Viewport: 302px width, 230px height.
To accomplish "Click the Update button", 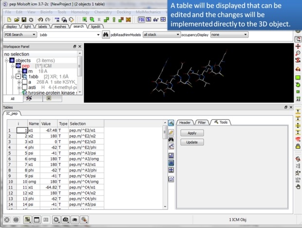I will 192,142.
